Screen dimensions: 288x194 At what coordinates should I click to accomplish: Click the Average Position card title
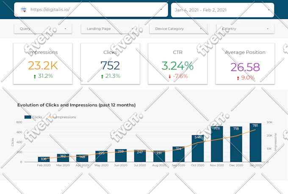pos(245,52)
